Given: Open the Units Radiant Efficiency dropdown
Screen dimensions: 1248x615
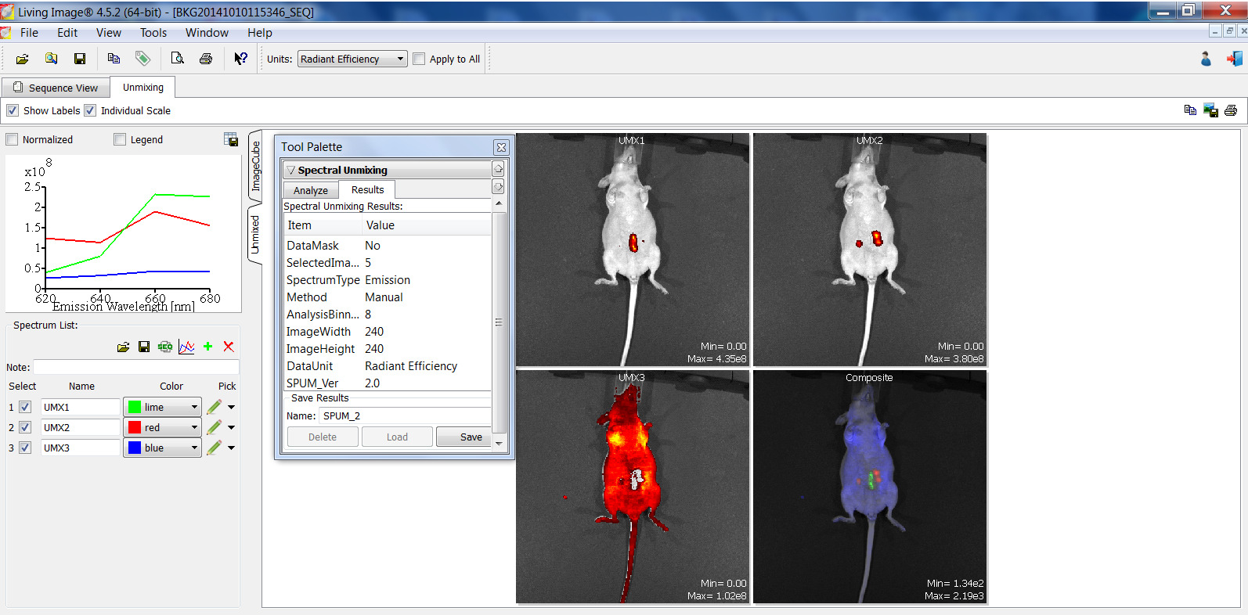Looking at the screenshot, I should click(x=352, y=59).
